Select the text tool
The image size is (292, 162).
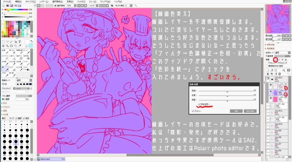pyautogui.click(x=20, y=42)
